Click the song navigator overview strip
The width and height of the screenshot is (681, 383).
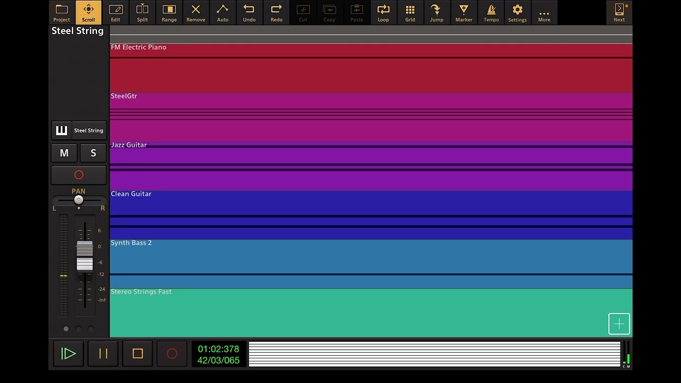tap(435, 354)
